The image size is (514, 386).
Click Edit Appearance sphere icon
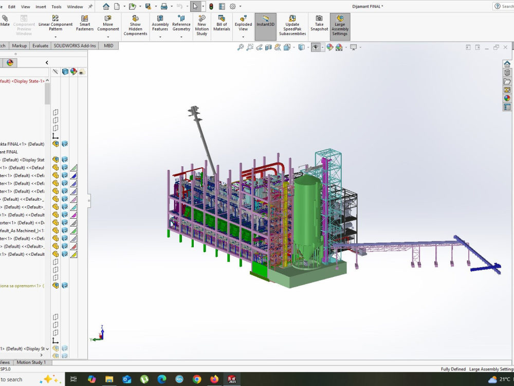click(330, 47)
